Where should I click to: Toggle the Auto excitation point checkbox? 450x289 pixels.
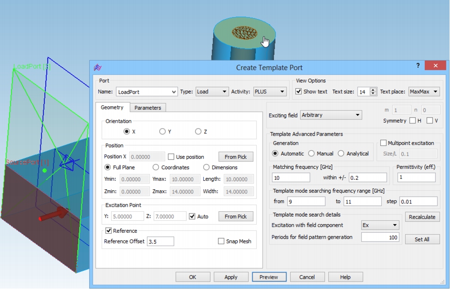click(x=192, y=216)
